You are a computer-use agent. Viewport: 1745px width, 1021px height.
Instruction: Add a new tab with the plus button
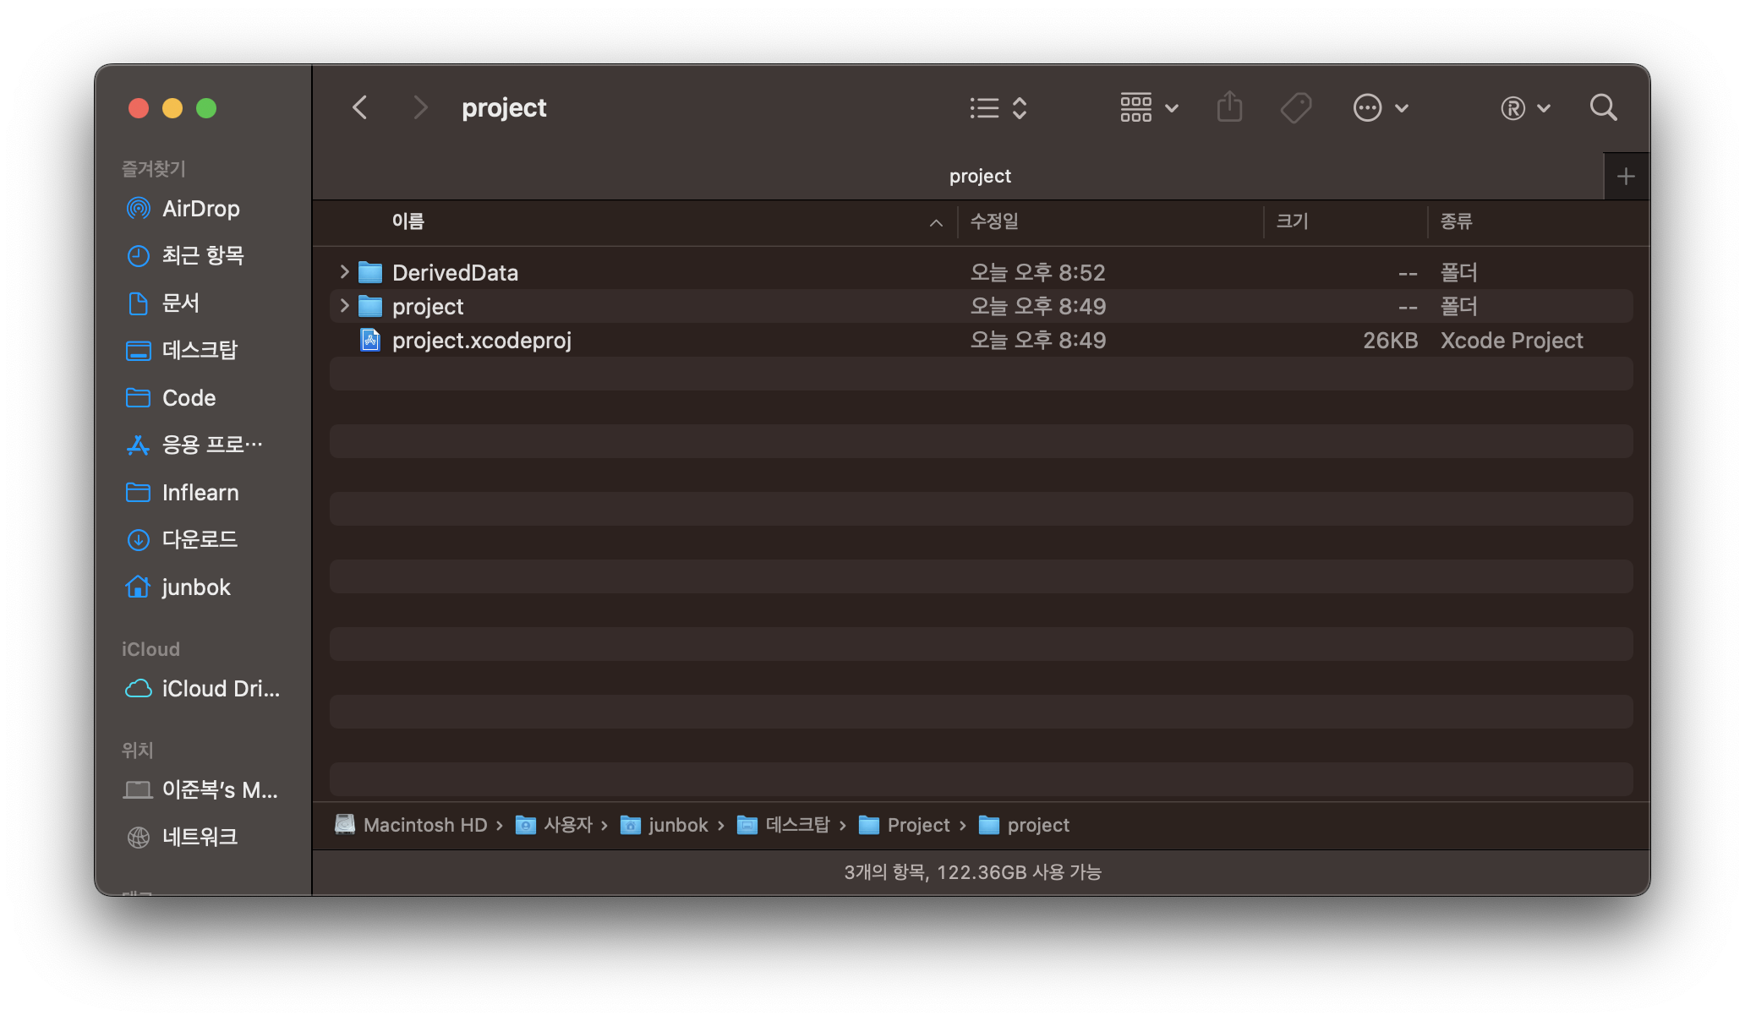(x=1625, y=177)
